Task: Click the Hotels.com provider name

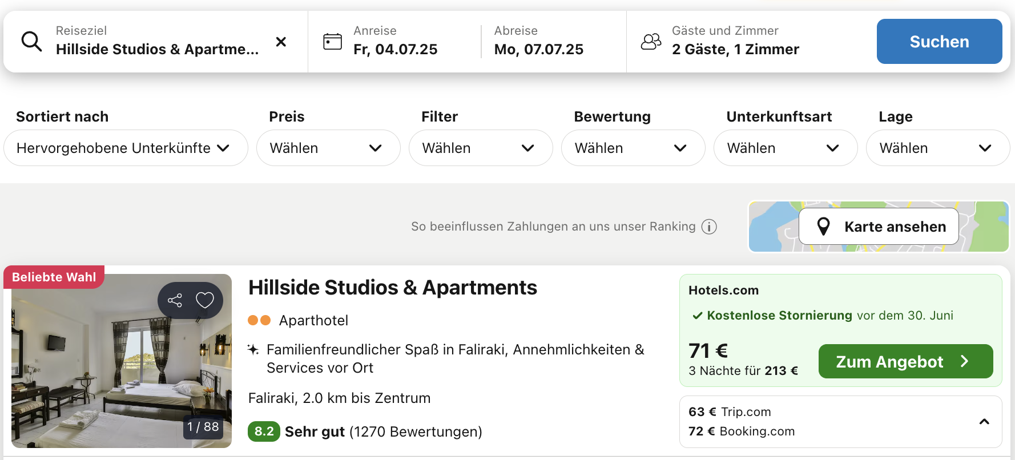Action: pyautogui.click(x=723, y=290)
